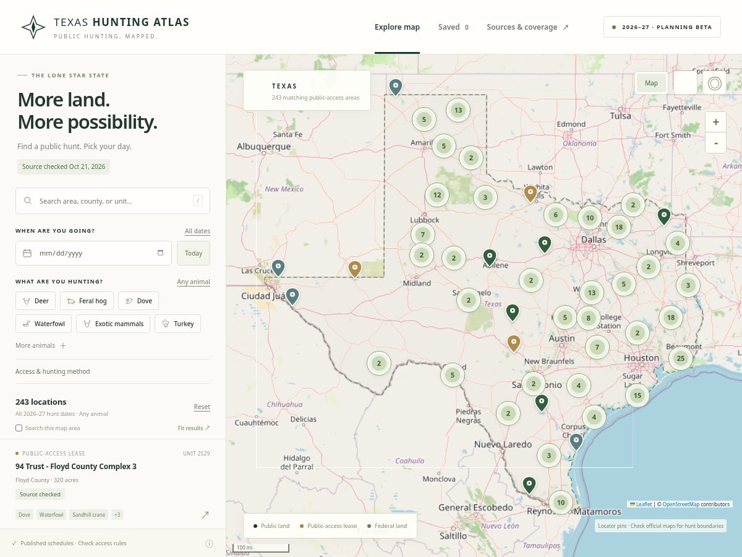Toggle the Feral hog animal filter

(87, 301)
